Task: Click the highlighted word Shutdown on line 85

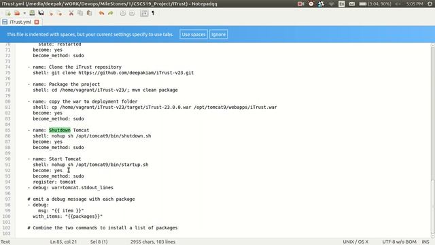Action: [60, 130]
